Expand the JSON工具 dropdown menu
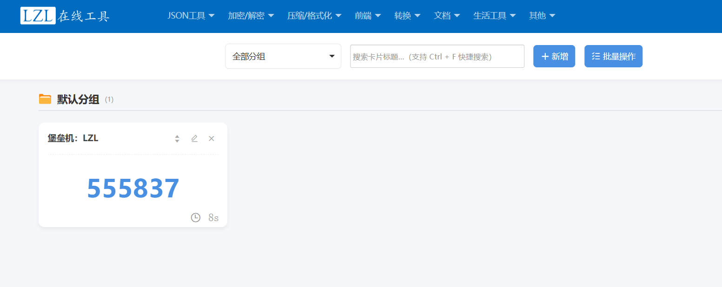The width and height of the screenshot is (722, 287). 191,15
